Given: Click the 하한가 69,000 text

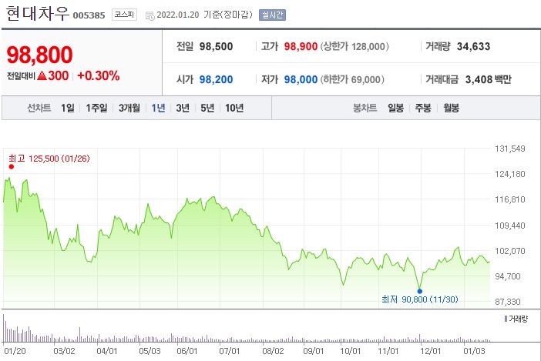Looking at the screenshot, I should 352,79.
